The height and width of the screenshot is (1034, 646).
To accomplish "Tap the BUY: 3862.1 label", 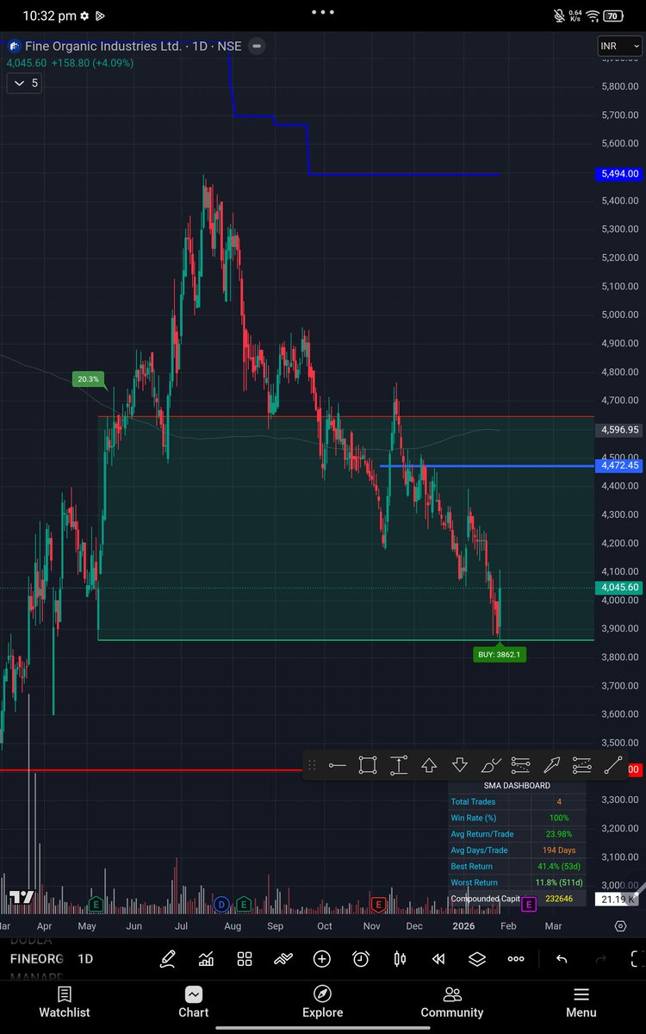I will pos(500,654).
